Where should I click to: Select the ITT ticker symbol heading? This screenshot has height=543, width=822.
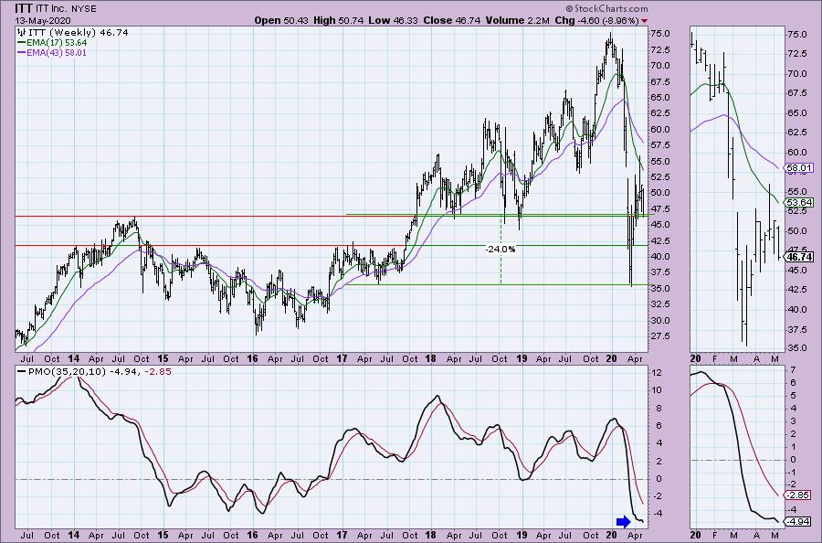point(23,8)
